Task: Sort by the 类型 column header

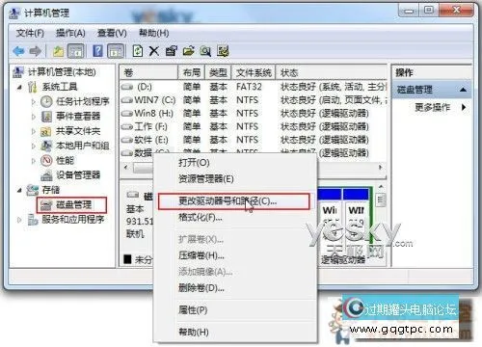Action: click(x=218, y=72)
